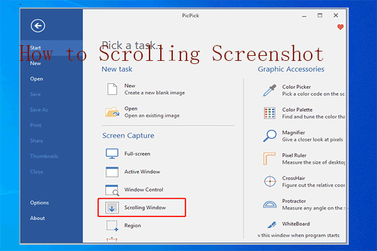Click the Region capture dotted icon
Screen dimensions: 377x251
click(x=112, y=226)
